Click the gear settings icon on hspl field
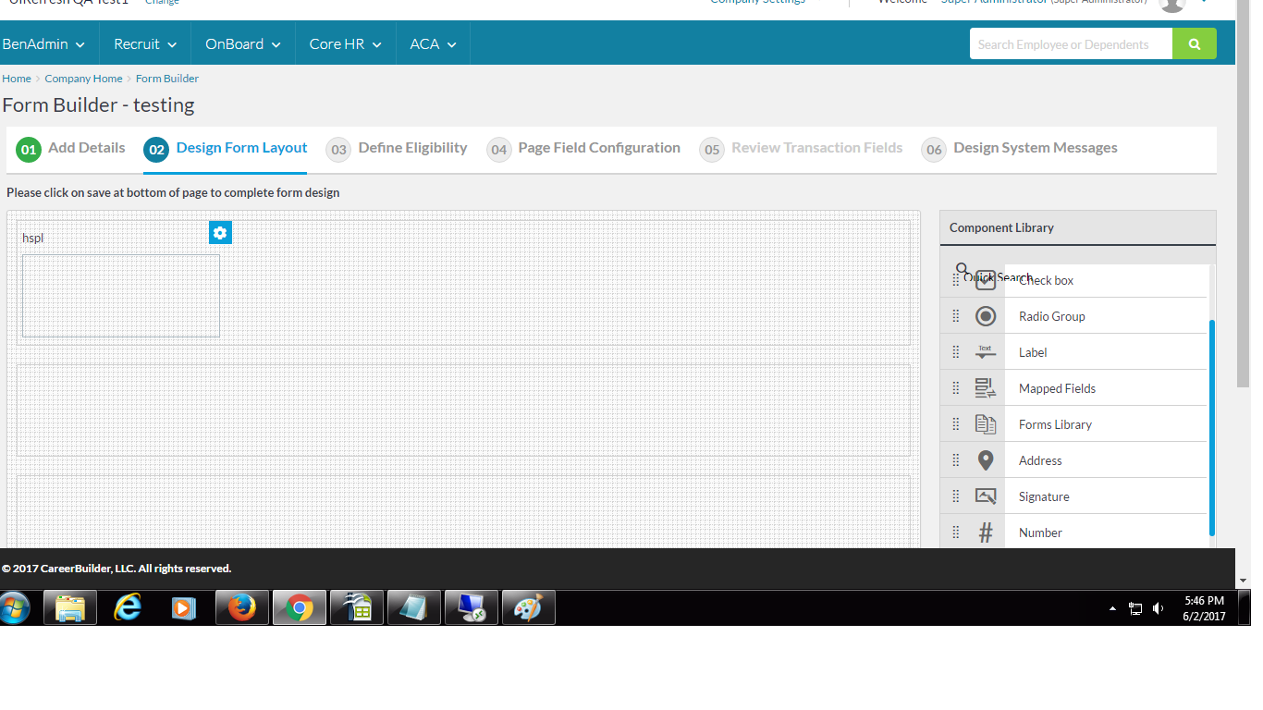Screen dimensions: 1263x710 pyautogui.click(x=220, y=233)
